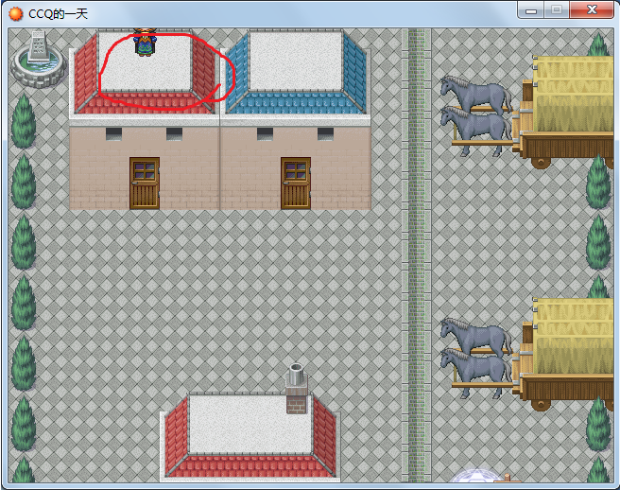Click the white rooftop of the chimney house
Screen dimensions: 620x490
(x=250, y=425)
